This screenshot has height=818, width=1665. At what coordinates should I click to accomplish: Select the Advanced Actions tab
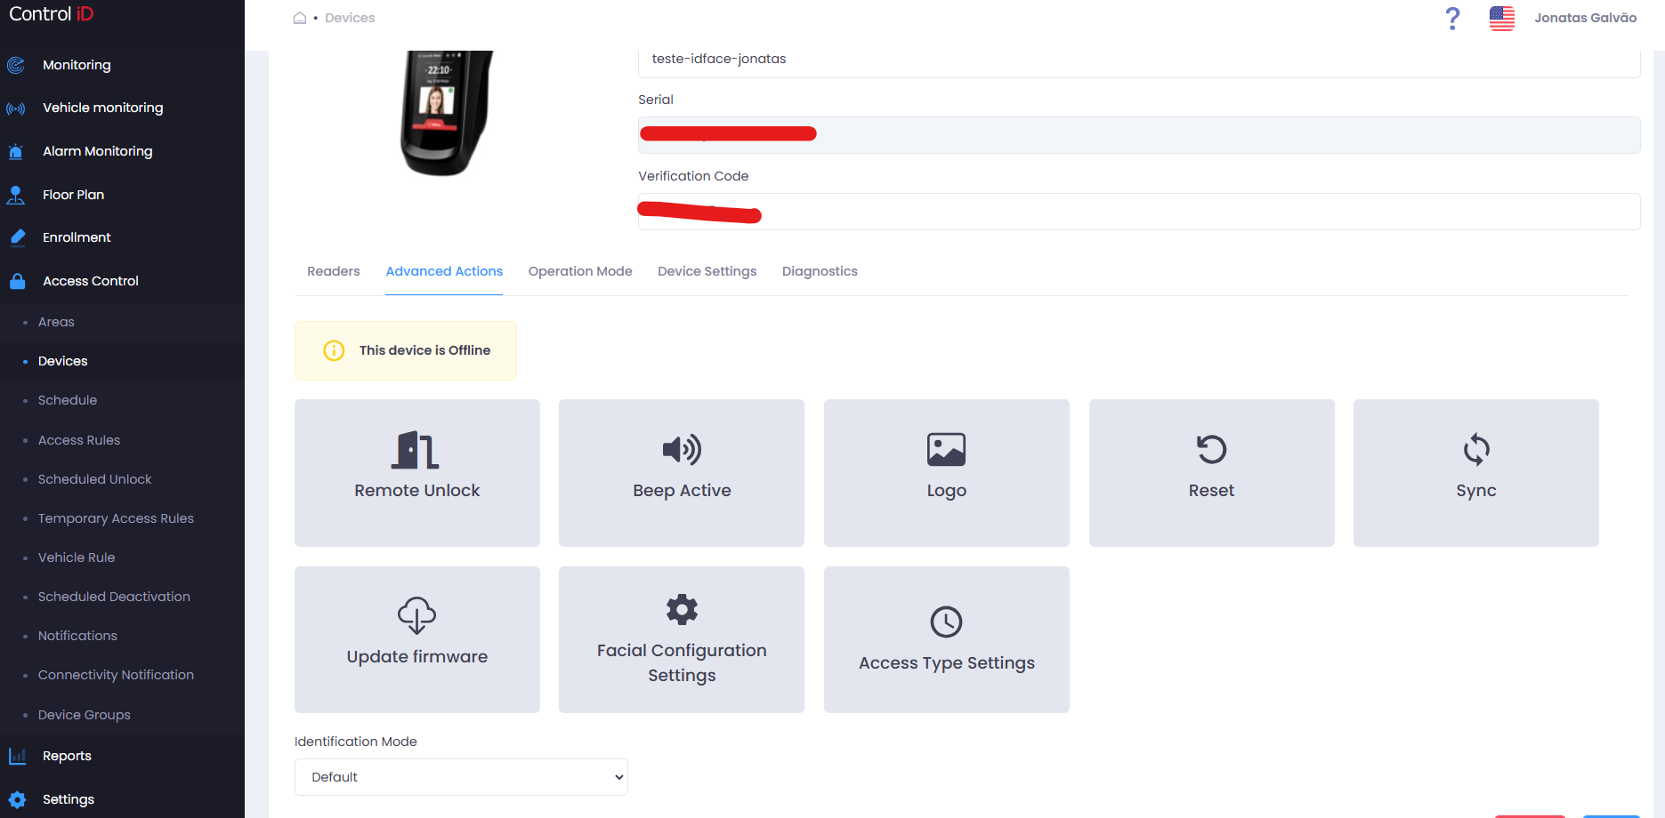[444, 271]
